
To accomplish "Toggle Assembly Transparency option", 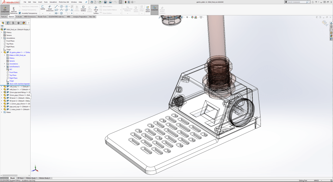I will click(29, 13).
